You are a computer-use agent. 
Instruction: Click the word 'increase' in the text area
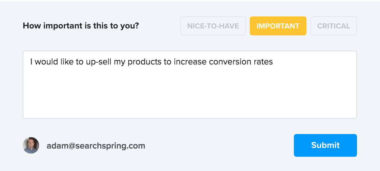click(190, 62)
